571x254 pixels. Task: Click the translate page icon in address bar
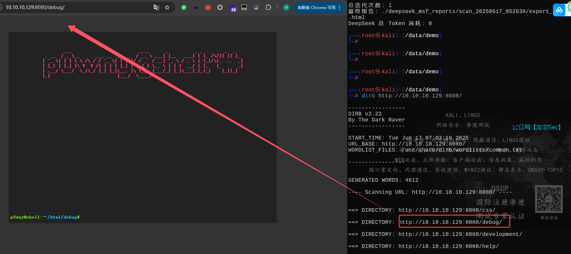click(156, 7)
